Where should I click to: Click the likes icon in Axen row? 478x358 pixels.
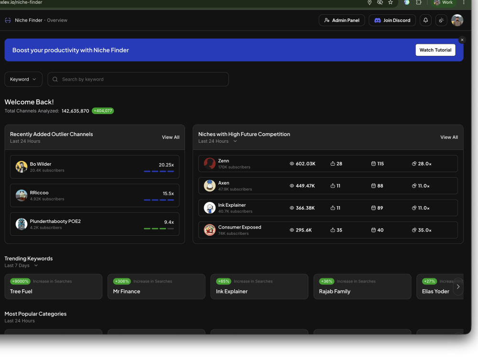pyautogui.click(x=333, y=186)
